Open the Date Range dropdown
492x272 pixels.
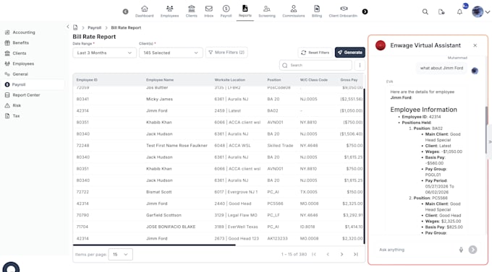[104, 53]
